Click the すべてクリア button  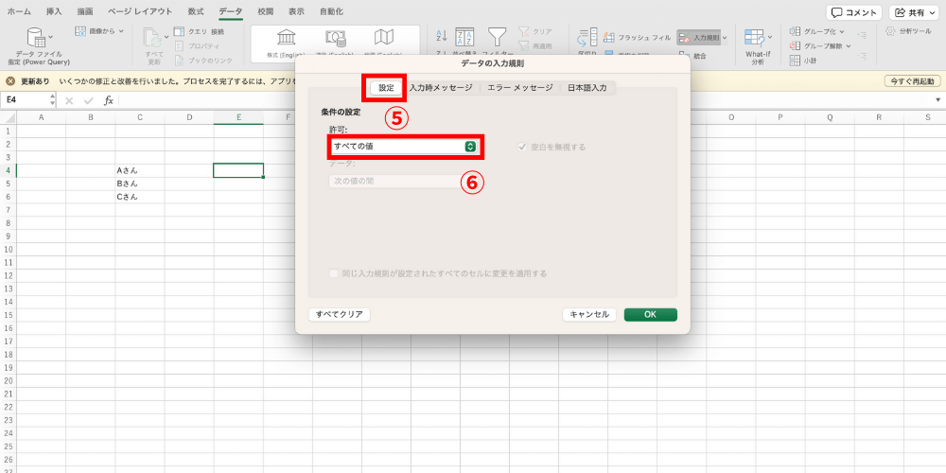click(339, 314)
